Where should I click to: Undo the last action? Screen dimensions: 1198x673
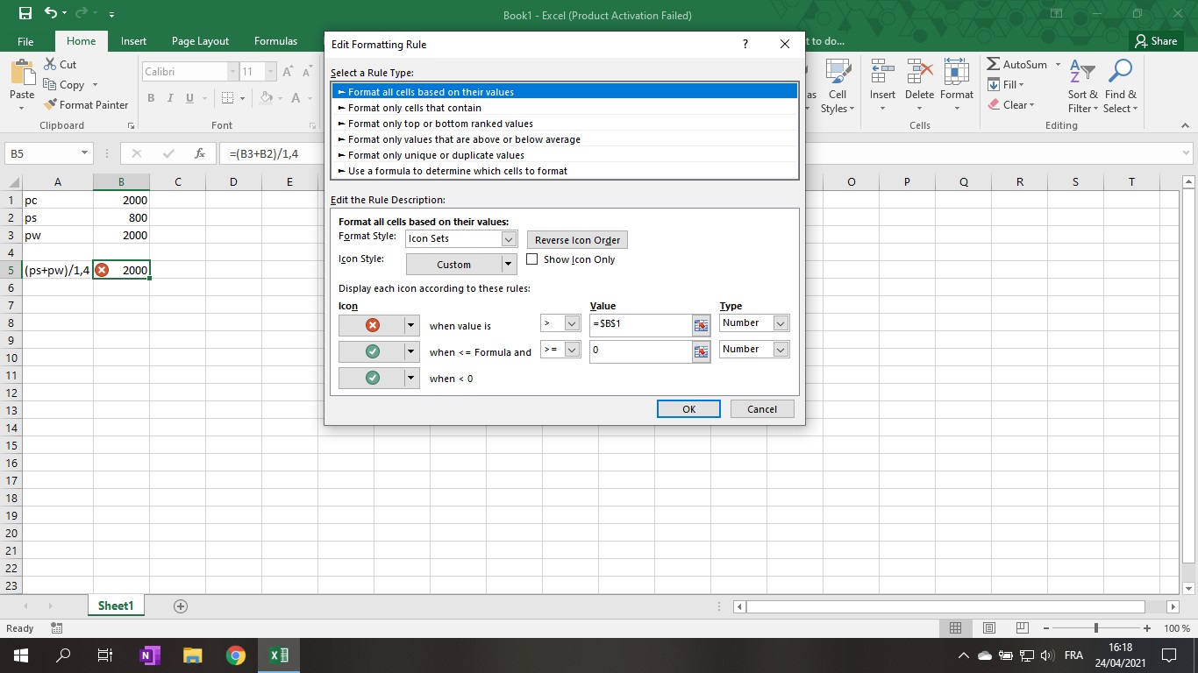[51, 14]
